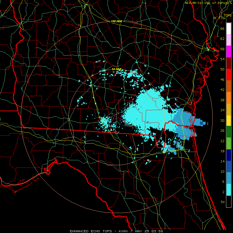Click the small dark blue echo offshore
Viewport: 233px width, 233px height.
[x=201, y=123]
